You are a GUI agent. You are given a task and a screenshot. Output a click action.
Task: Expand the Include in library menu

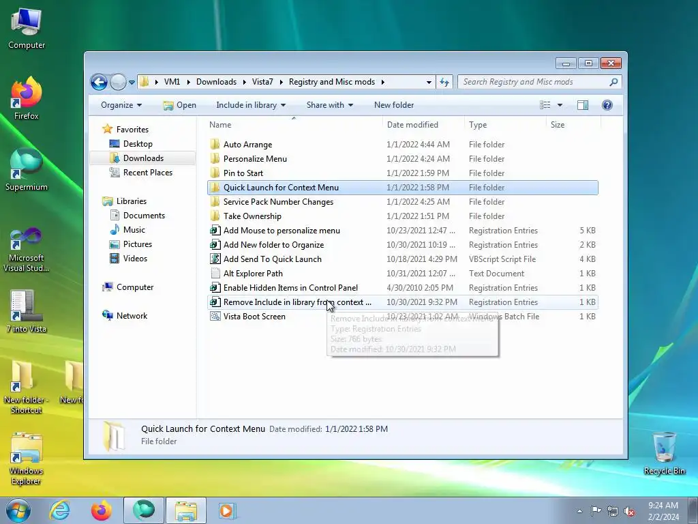click(x=251, y=105)
